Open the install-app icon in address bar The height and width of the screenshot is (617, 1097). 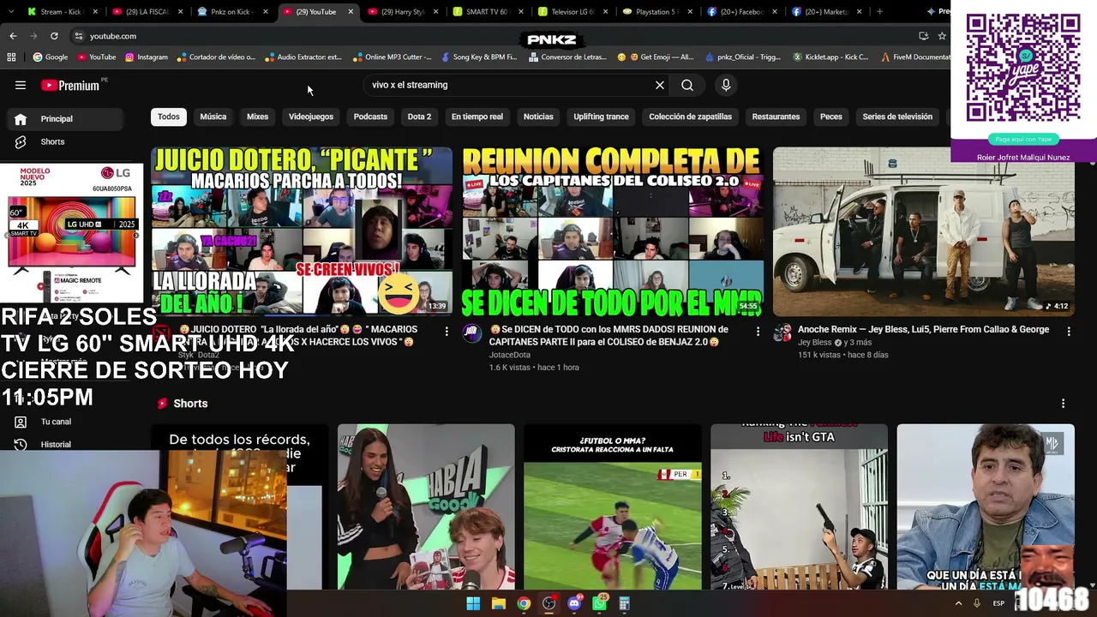click(x=923, y=36)
